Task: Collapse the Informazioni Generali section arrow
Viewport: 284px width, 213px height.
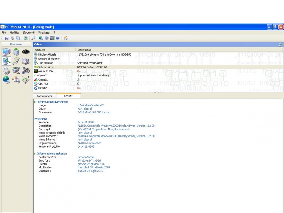Action: point(35,102)
